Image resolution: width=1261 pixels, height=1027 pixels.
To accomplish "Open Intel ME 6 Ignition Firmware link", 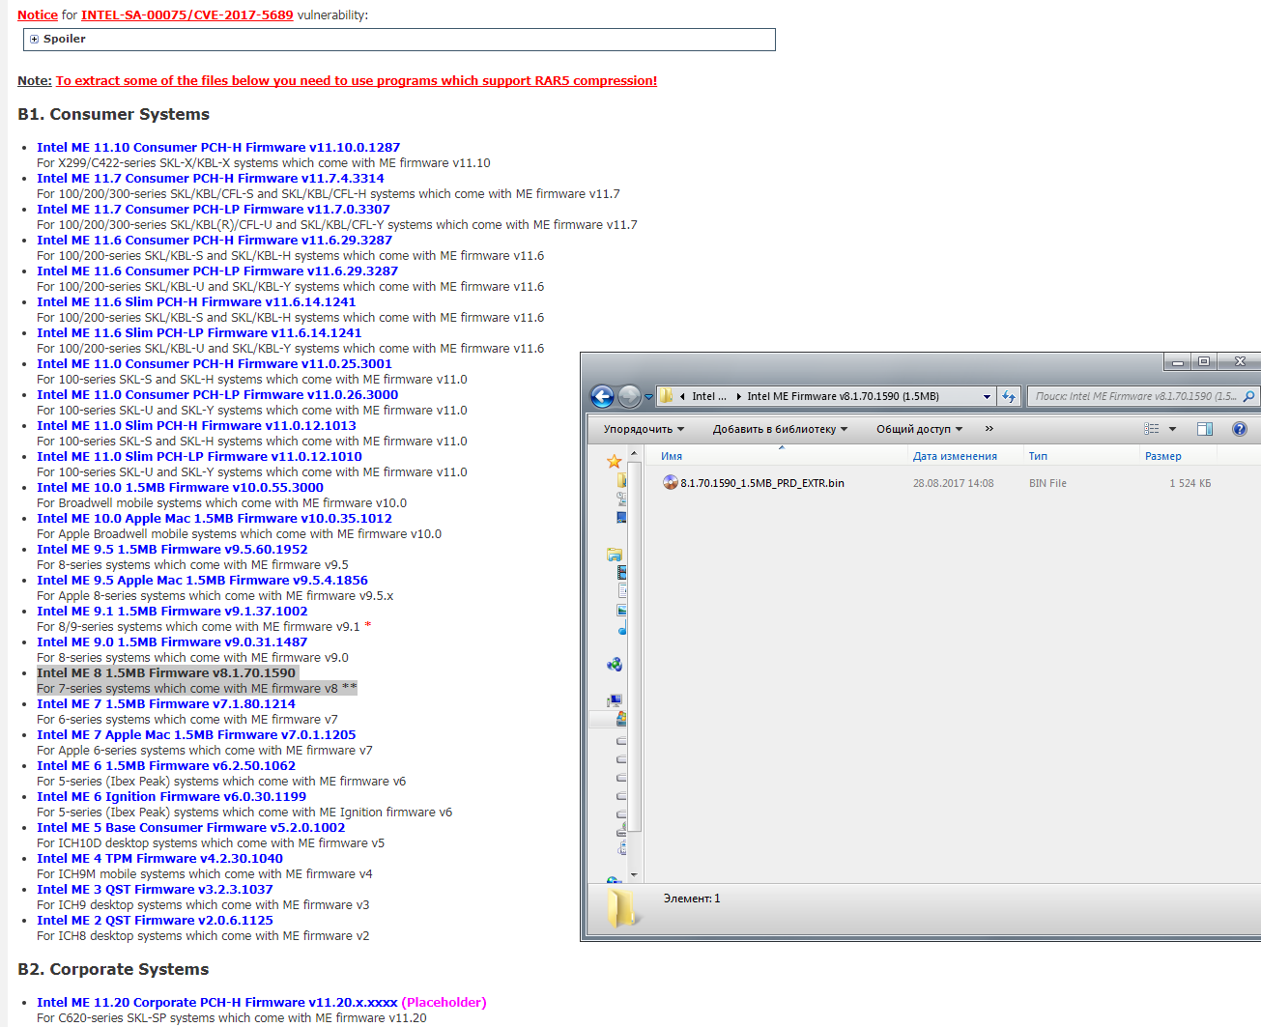I will click(x=172, y=796).
